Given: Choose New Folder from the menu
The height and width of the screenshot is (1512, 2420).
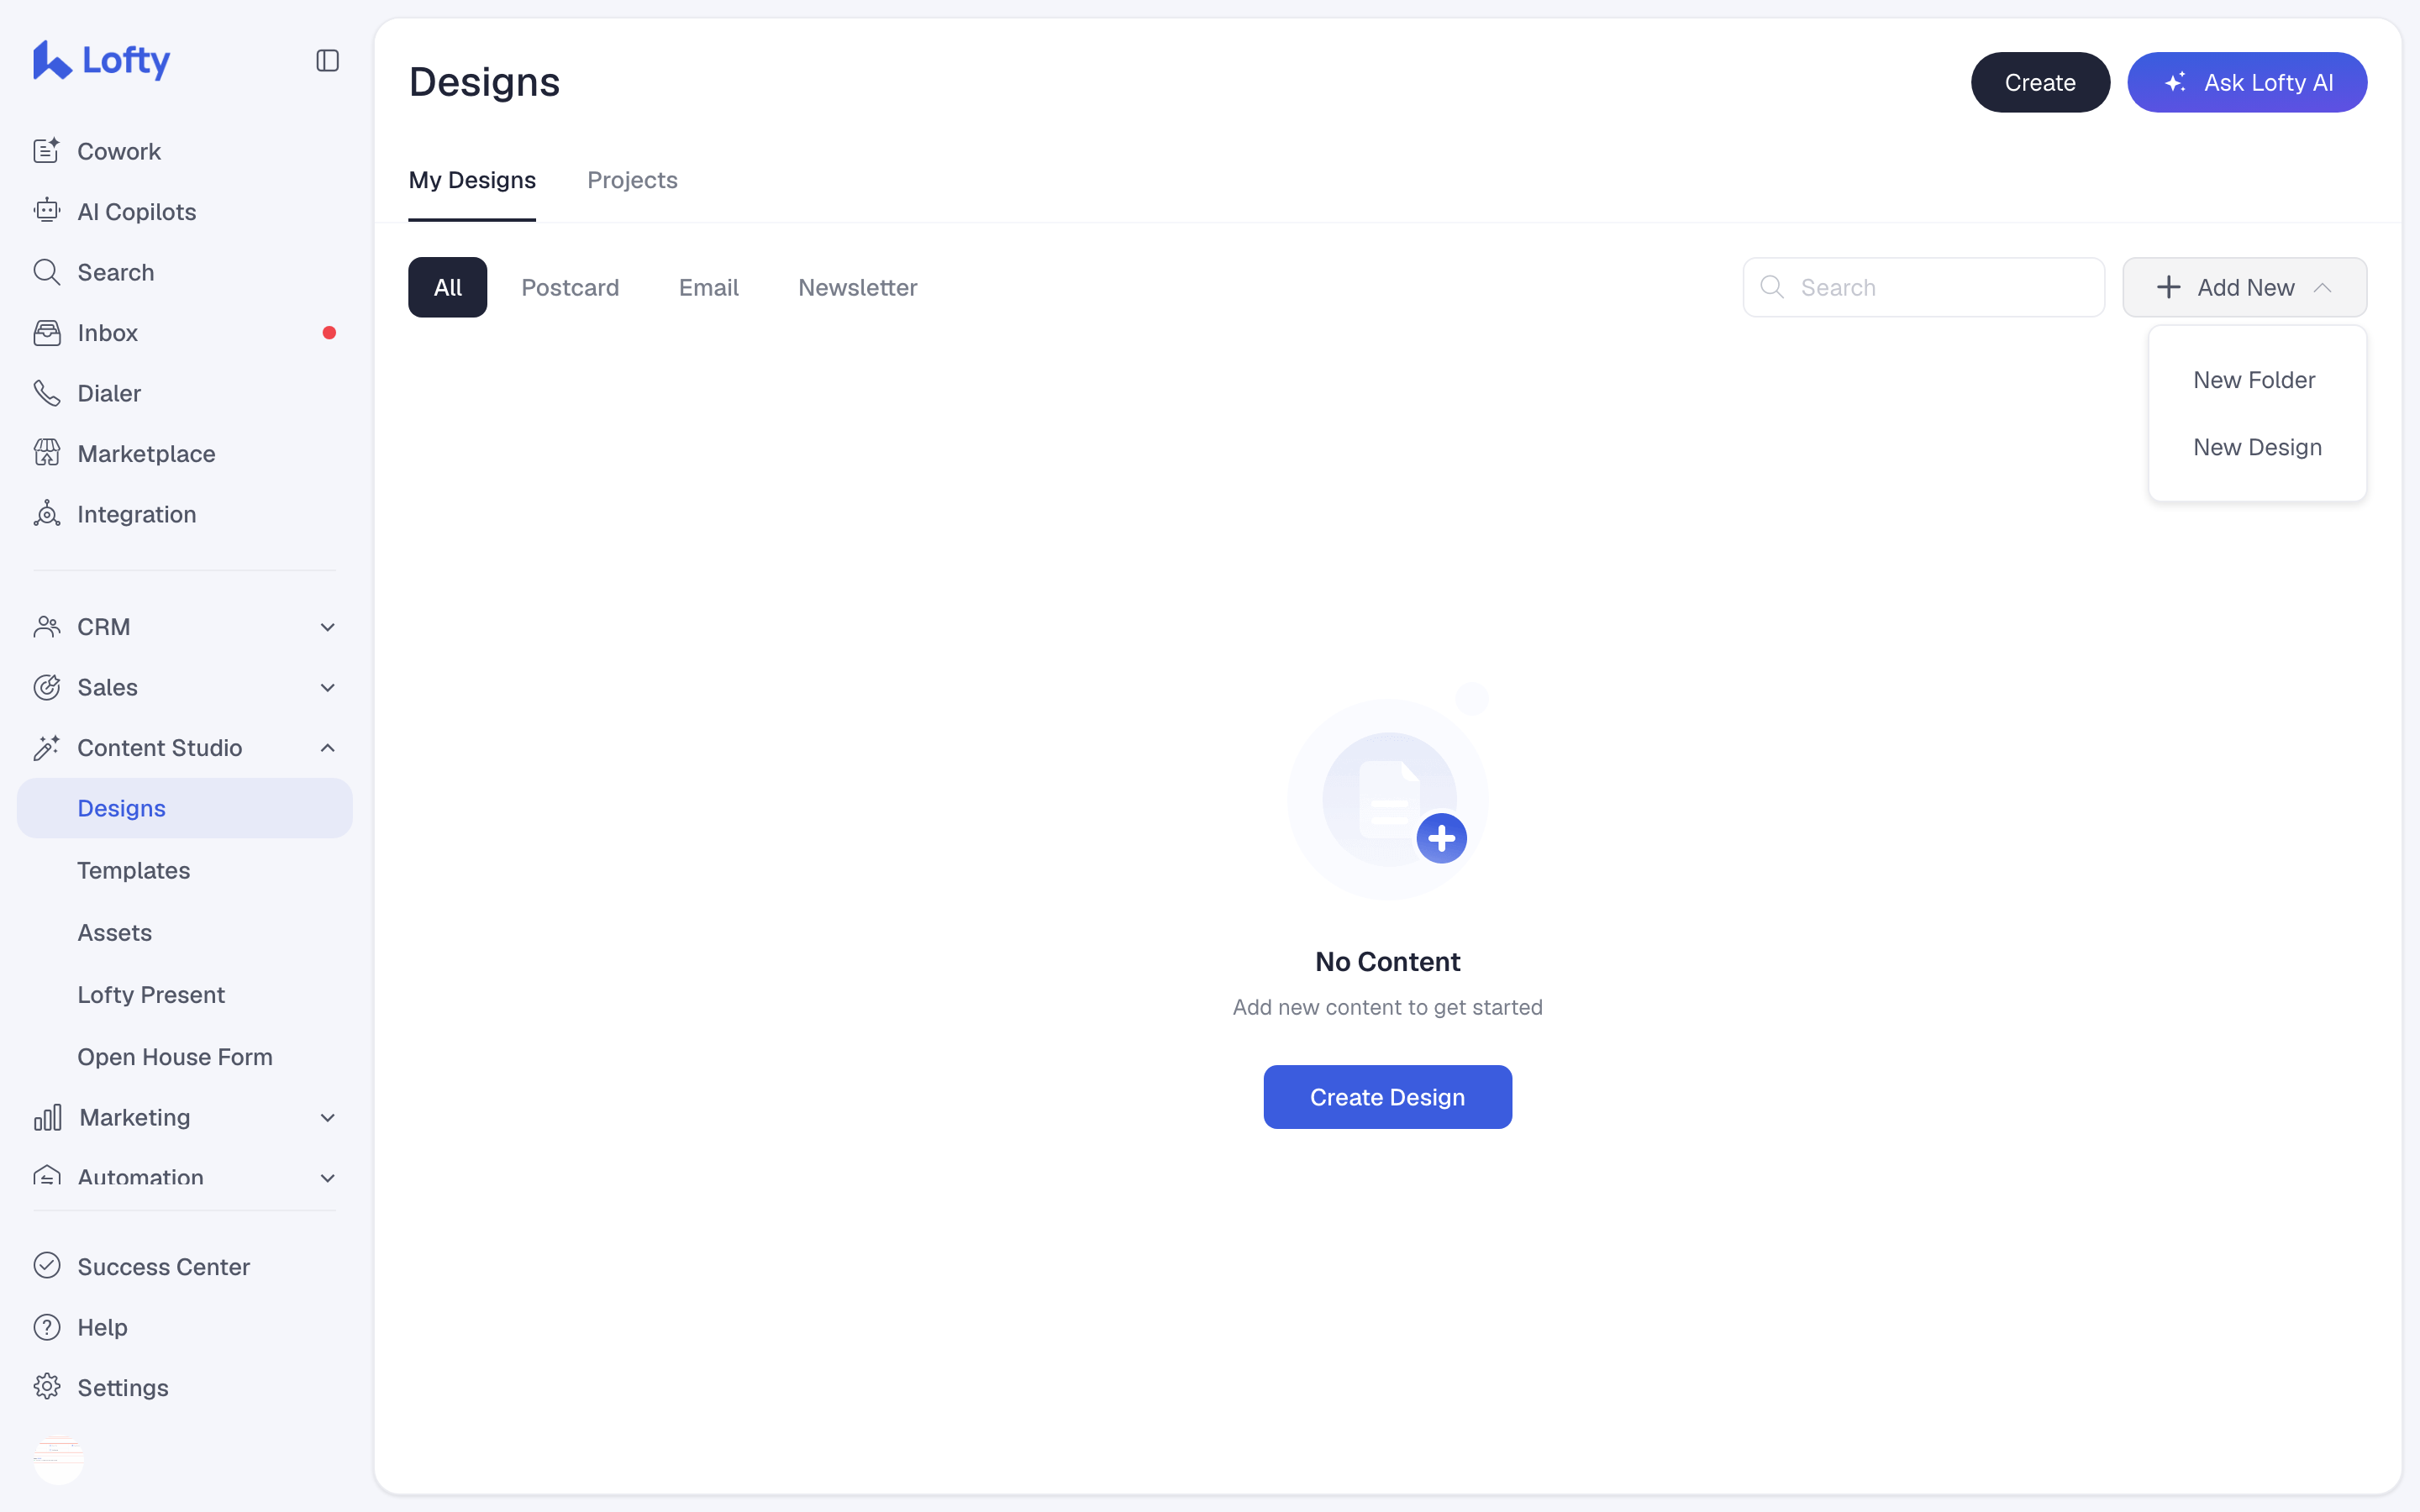Looking at the screenshot, I should [x=2254, y=380].
